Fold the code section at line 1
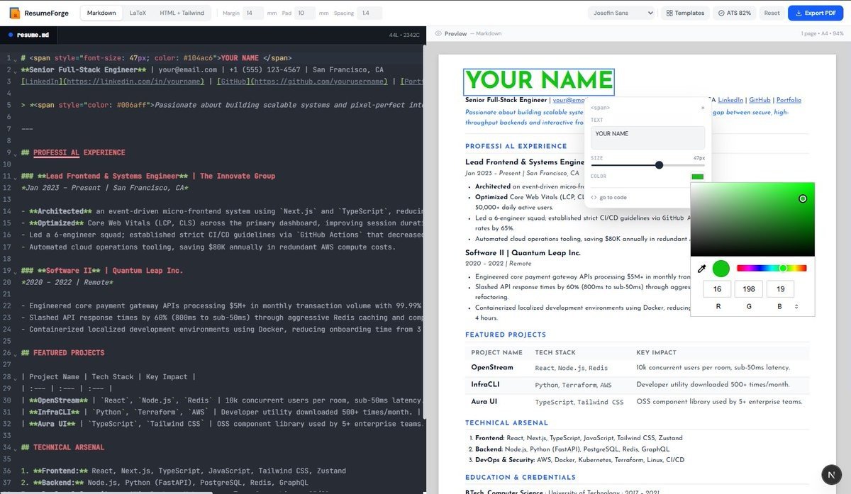Viewport: 851px width, 494px height. point(16,58)
